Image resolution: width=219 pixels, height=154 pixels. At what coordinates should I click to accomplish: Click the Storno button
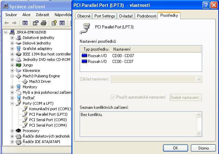(x=203, y=148)
